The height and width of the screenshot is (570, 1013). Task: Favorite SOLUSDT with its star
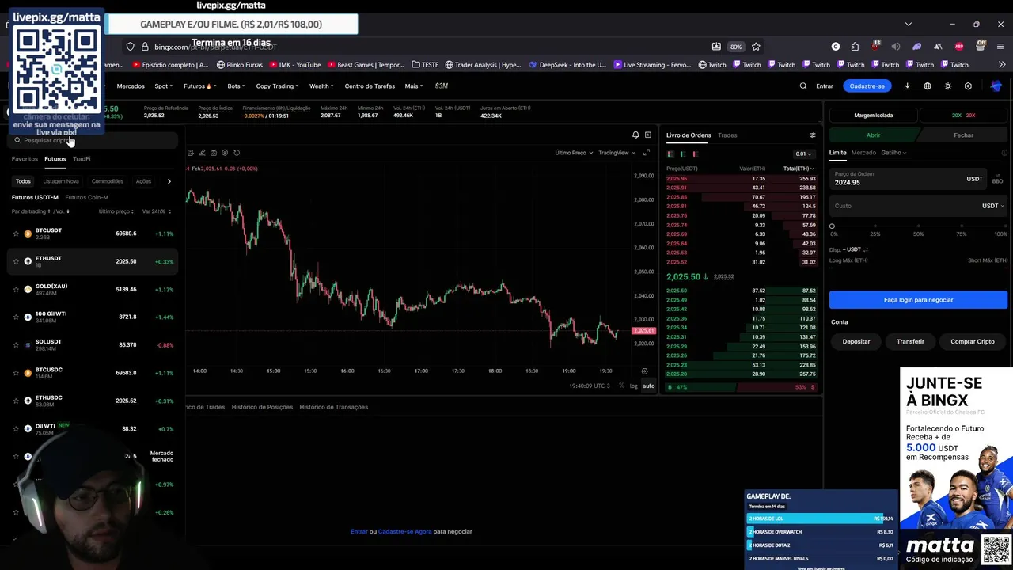[16, 345]
